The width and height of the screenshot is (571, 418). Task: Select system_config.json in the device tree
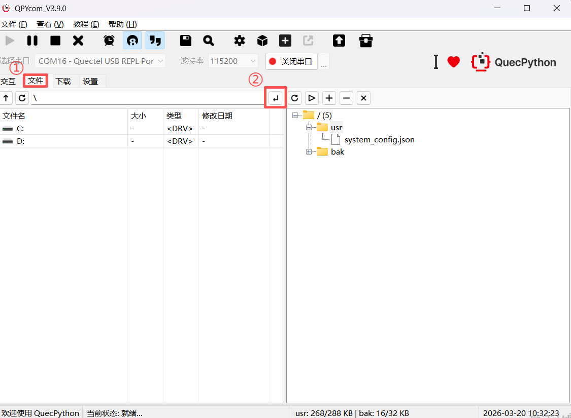(379, 140)
